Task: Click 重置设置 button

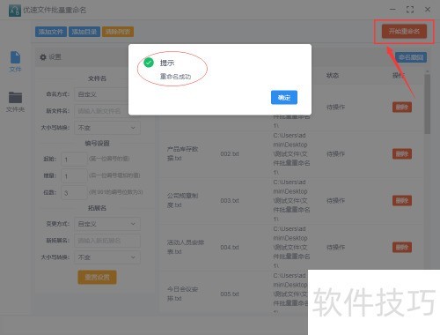Action: 97,277
